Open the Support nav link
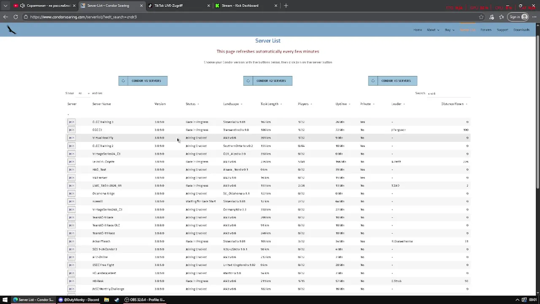 tap(502, 30)
